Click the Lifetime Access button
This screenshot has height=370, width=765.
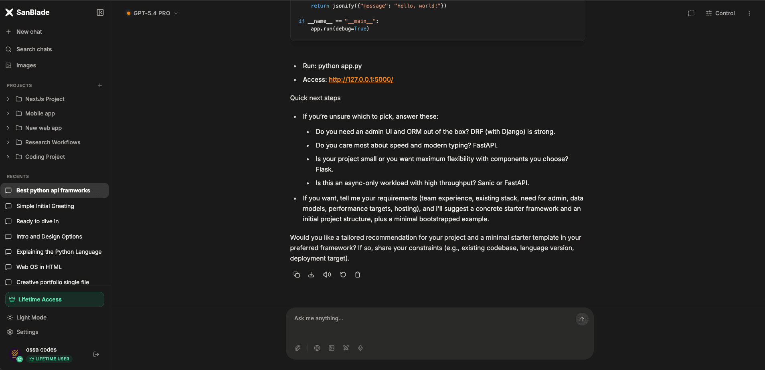point(54,299)
